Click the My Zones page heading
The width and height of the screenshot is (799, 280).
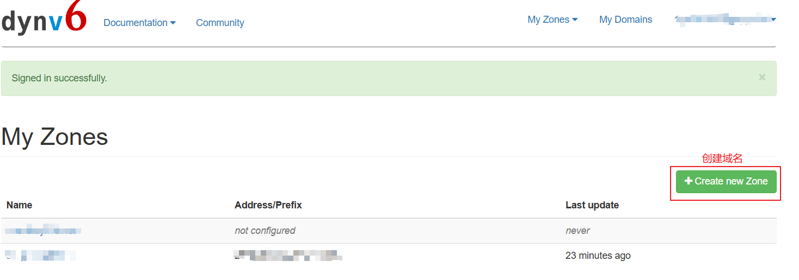click(x=54, y=137)
